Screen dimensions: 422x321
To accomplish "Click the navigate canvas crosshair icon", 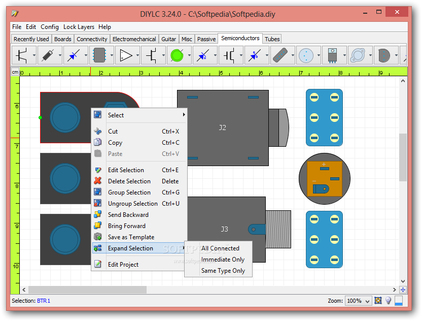I will tap(403, 290).
